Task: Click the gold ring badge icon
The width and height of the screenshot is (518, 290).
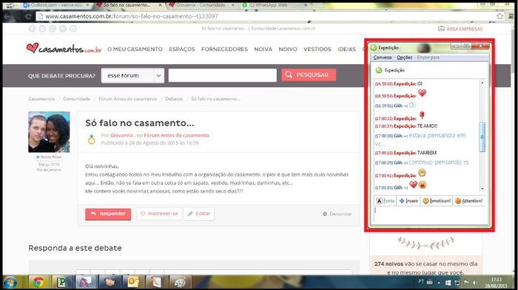Action: 92,139
